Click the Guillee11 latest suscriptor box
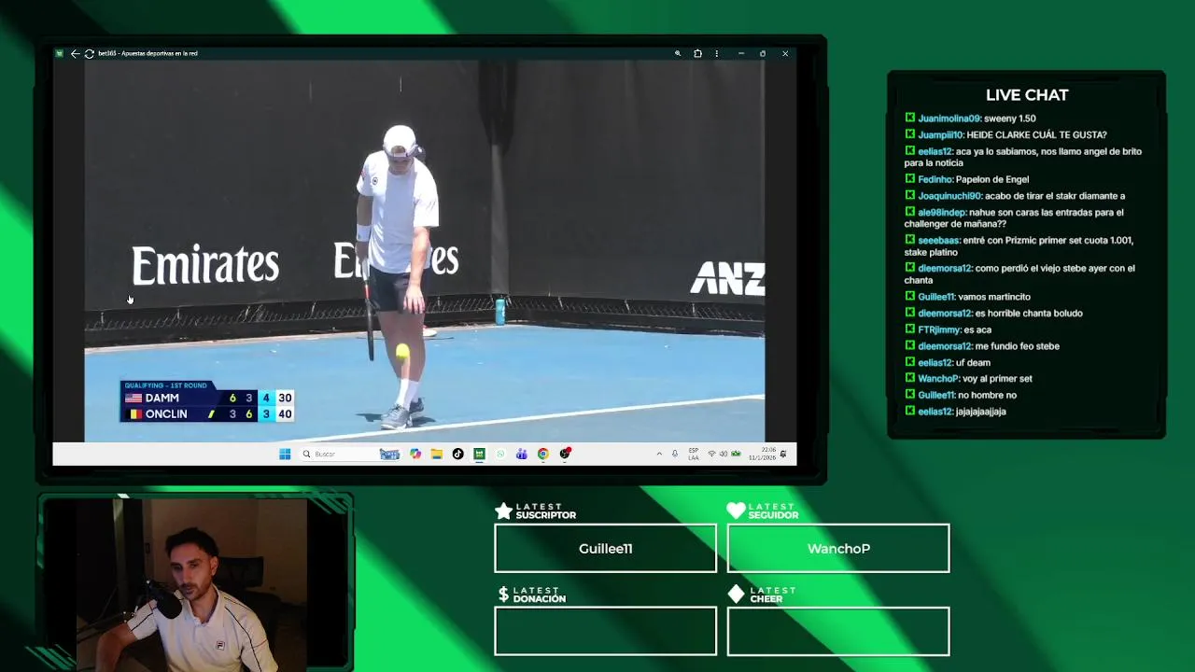The width and height of the screenshot is (1195, 672). click(605, 548)
